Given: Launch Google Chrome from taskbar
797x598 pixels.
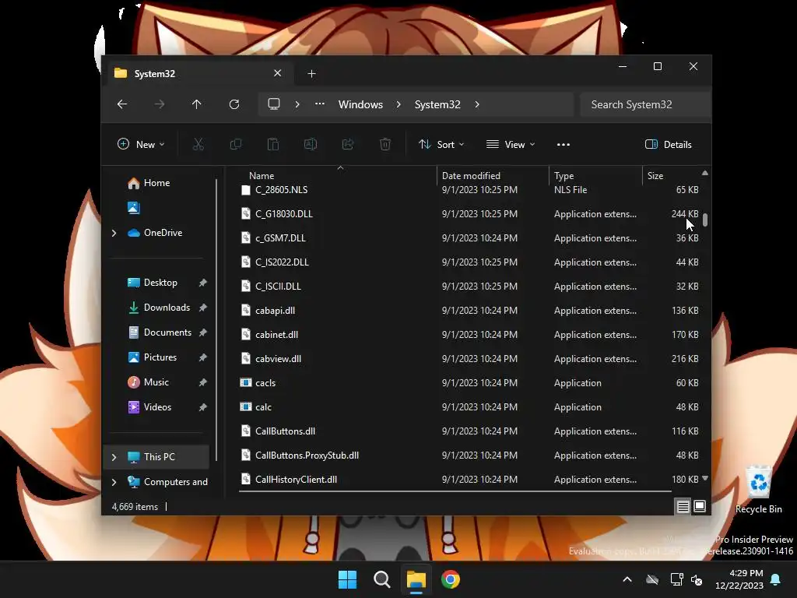Looking at the screenshot, I should [451, 579].
